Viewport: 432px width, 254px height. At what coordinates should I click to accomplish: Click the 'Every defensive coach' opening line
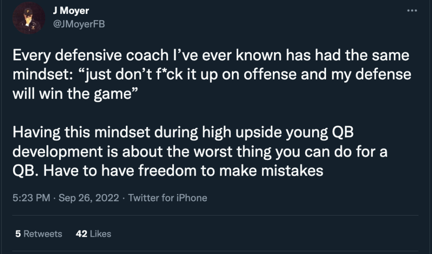[x=211, y=56]
